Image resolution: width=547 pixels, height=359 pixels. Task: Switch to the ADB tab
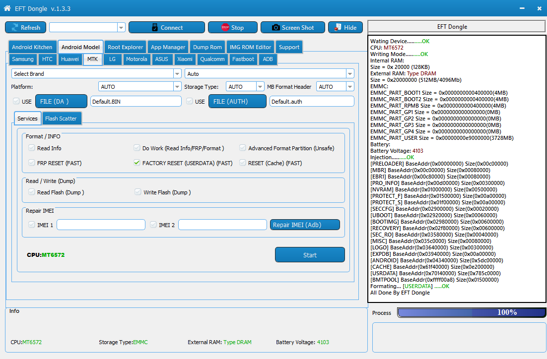pyautogui.click(x=268, y=59)
